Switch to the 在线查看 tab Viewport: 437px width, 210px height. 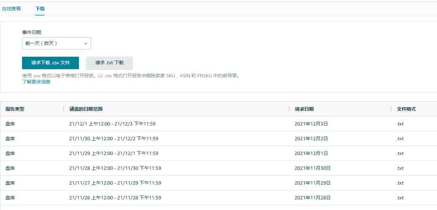(x=11, y=8)
